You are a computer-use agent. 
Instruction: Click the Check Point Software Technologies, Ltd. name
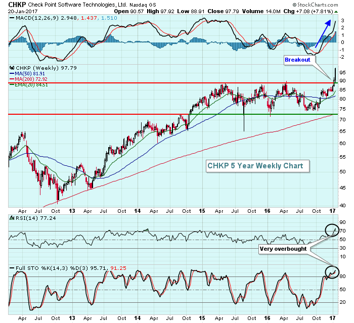pyautogui.click(x=77, y=5)
